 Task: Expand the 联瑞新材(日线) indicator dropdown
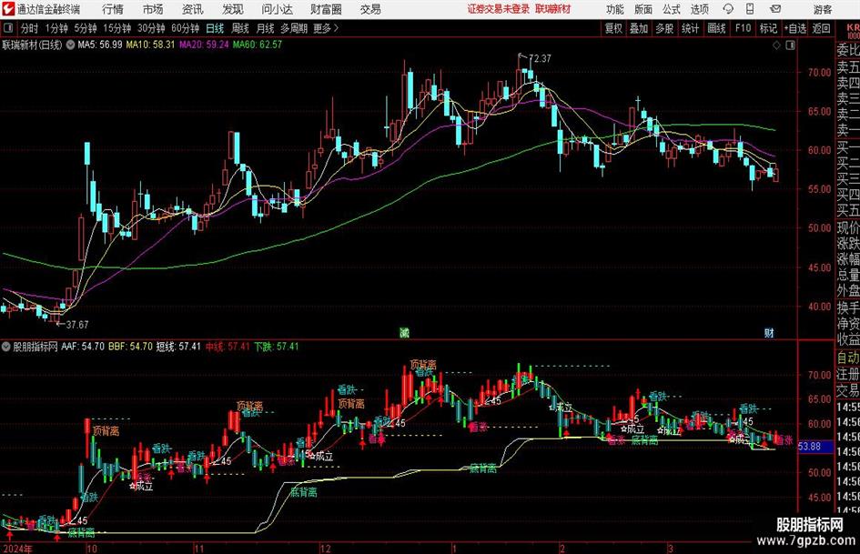coord(70,45)
